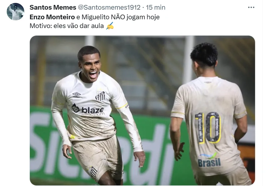Click the 'Miguelito NÃO jogam hoje' text
Screen dimensions: 267x186
[120, 17]
